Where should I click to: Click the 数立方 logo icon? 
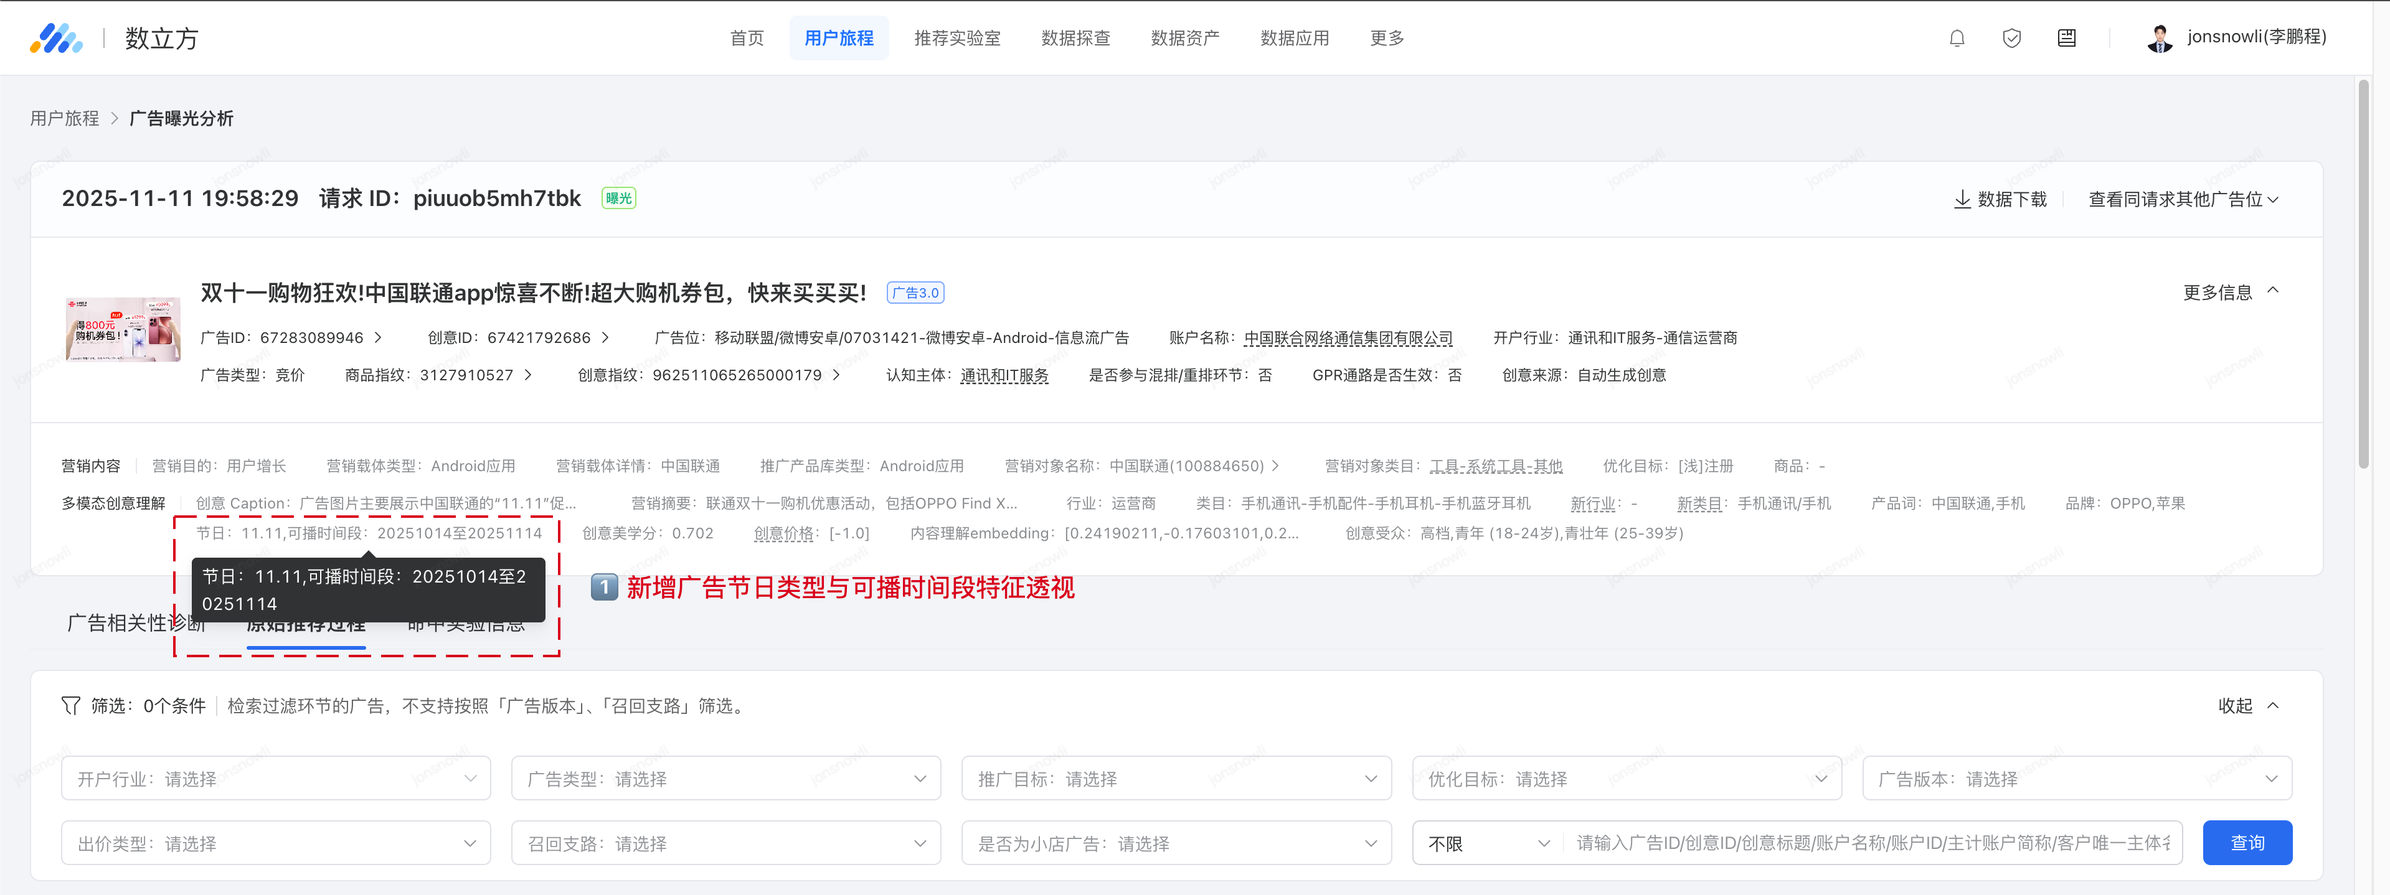pos(55,38)
